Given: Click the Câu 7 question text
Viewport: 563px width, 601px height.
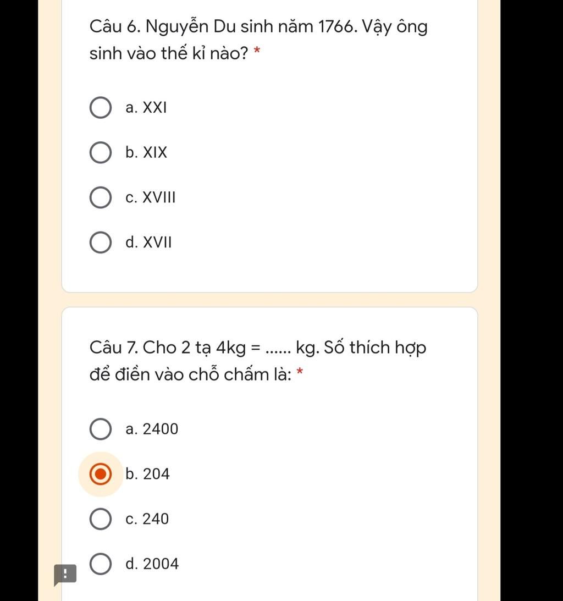Looking at the screenshot, I should [257, 361].
